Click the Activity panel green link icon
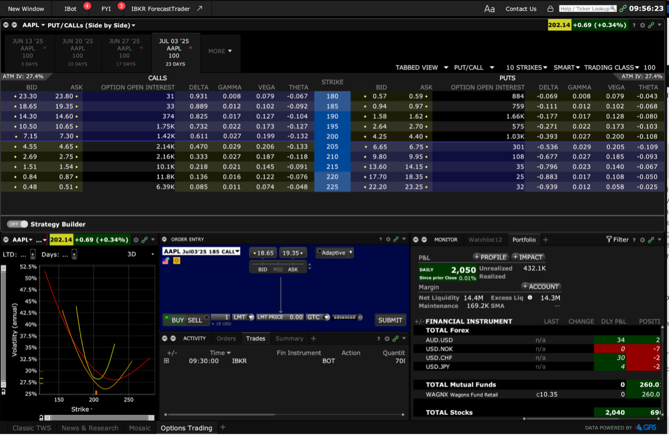This screenshot has width=669, height=435. pos(395,338)
